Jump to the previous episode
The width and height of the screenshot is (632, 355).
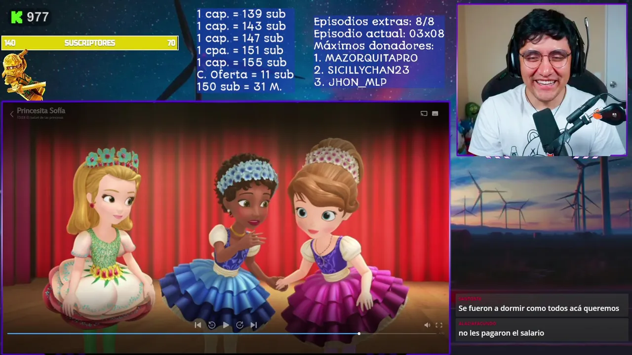coord(197,325)
